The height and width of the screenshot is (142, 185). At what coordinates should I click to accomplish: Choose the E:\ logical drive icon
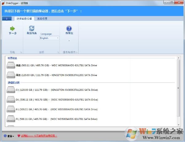[11, 109]
